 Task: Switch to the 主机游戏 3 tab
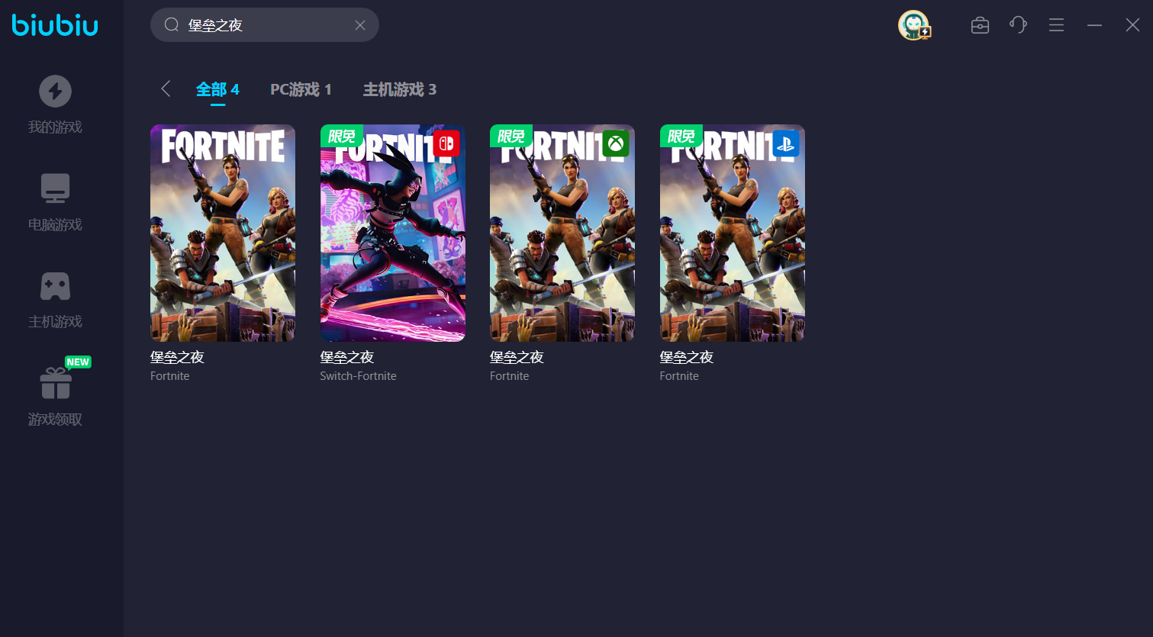(399, 89)
